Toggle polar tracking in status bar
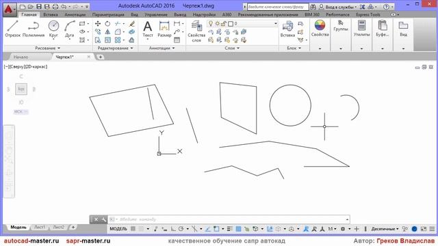This screenshot has width=438, height=246. click(181, 229)
